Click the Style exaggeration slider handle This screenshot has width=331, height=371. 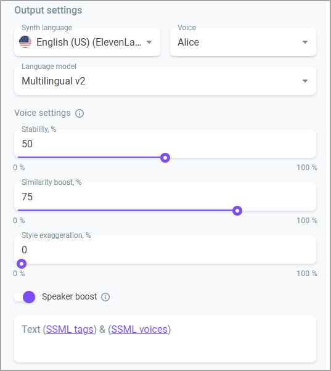coord(22,264)
